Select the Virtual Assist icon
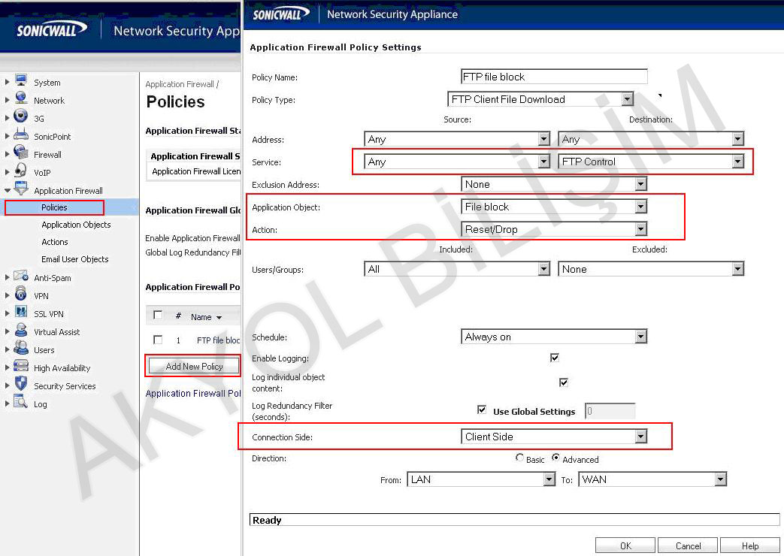This screenshot has height=556, width=784. click(21, 331)
